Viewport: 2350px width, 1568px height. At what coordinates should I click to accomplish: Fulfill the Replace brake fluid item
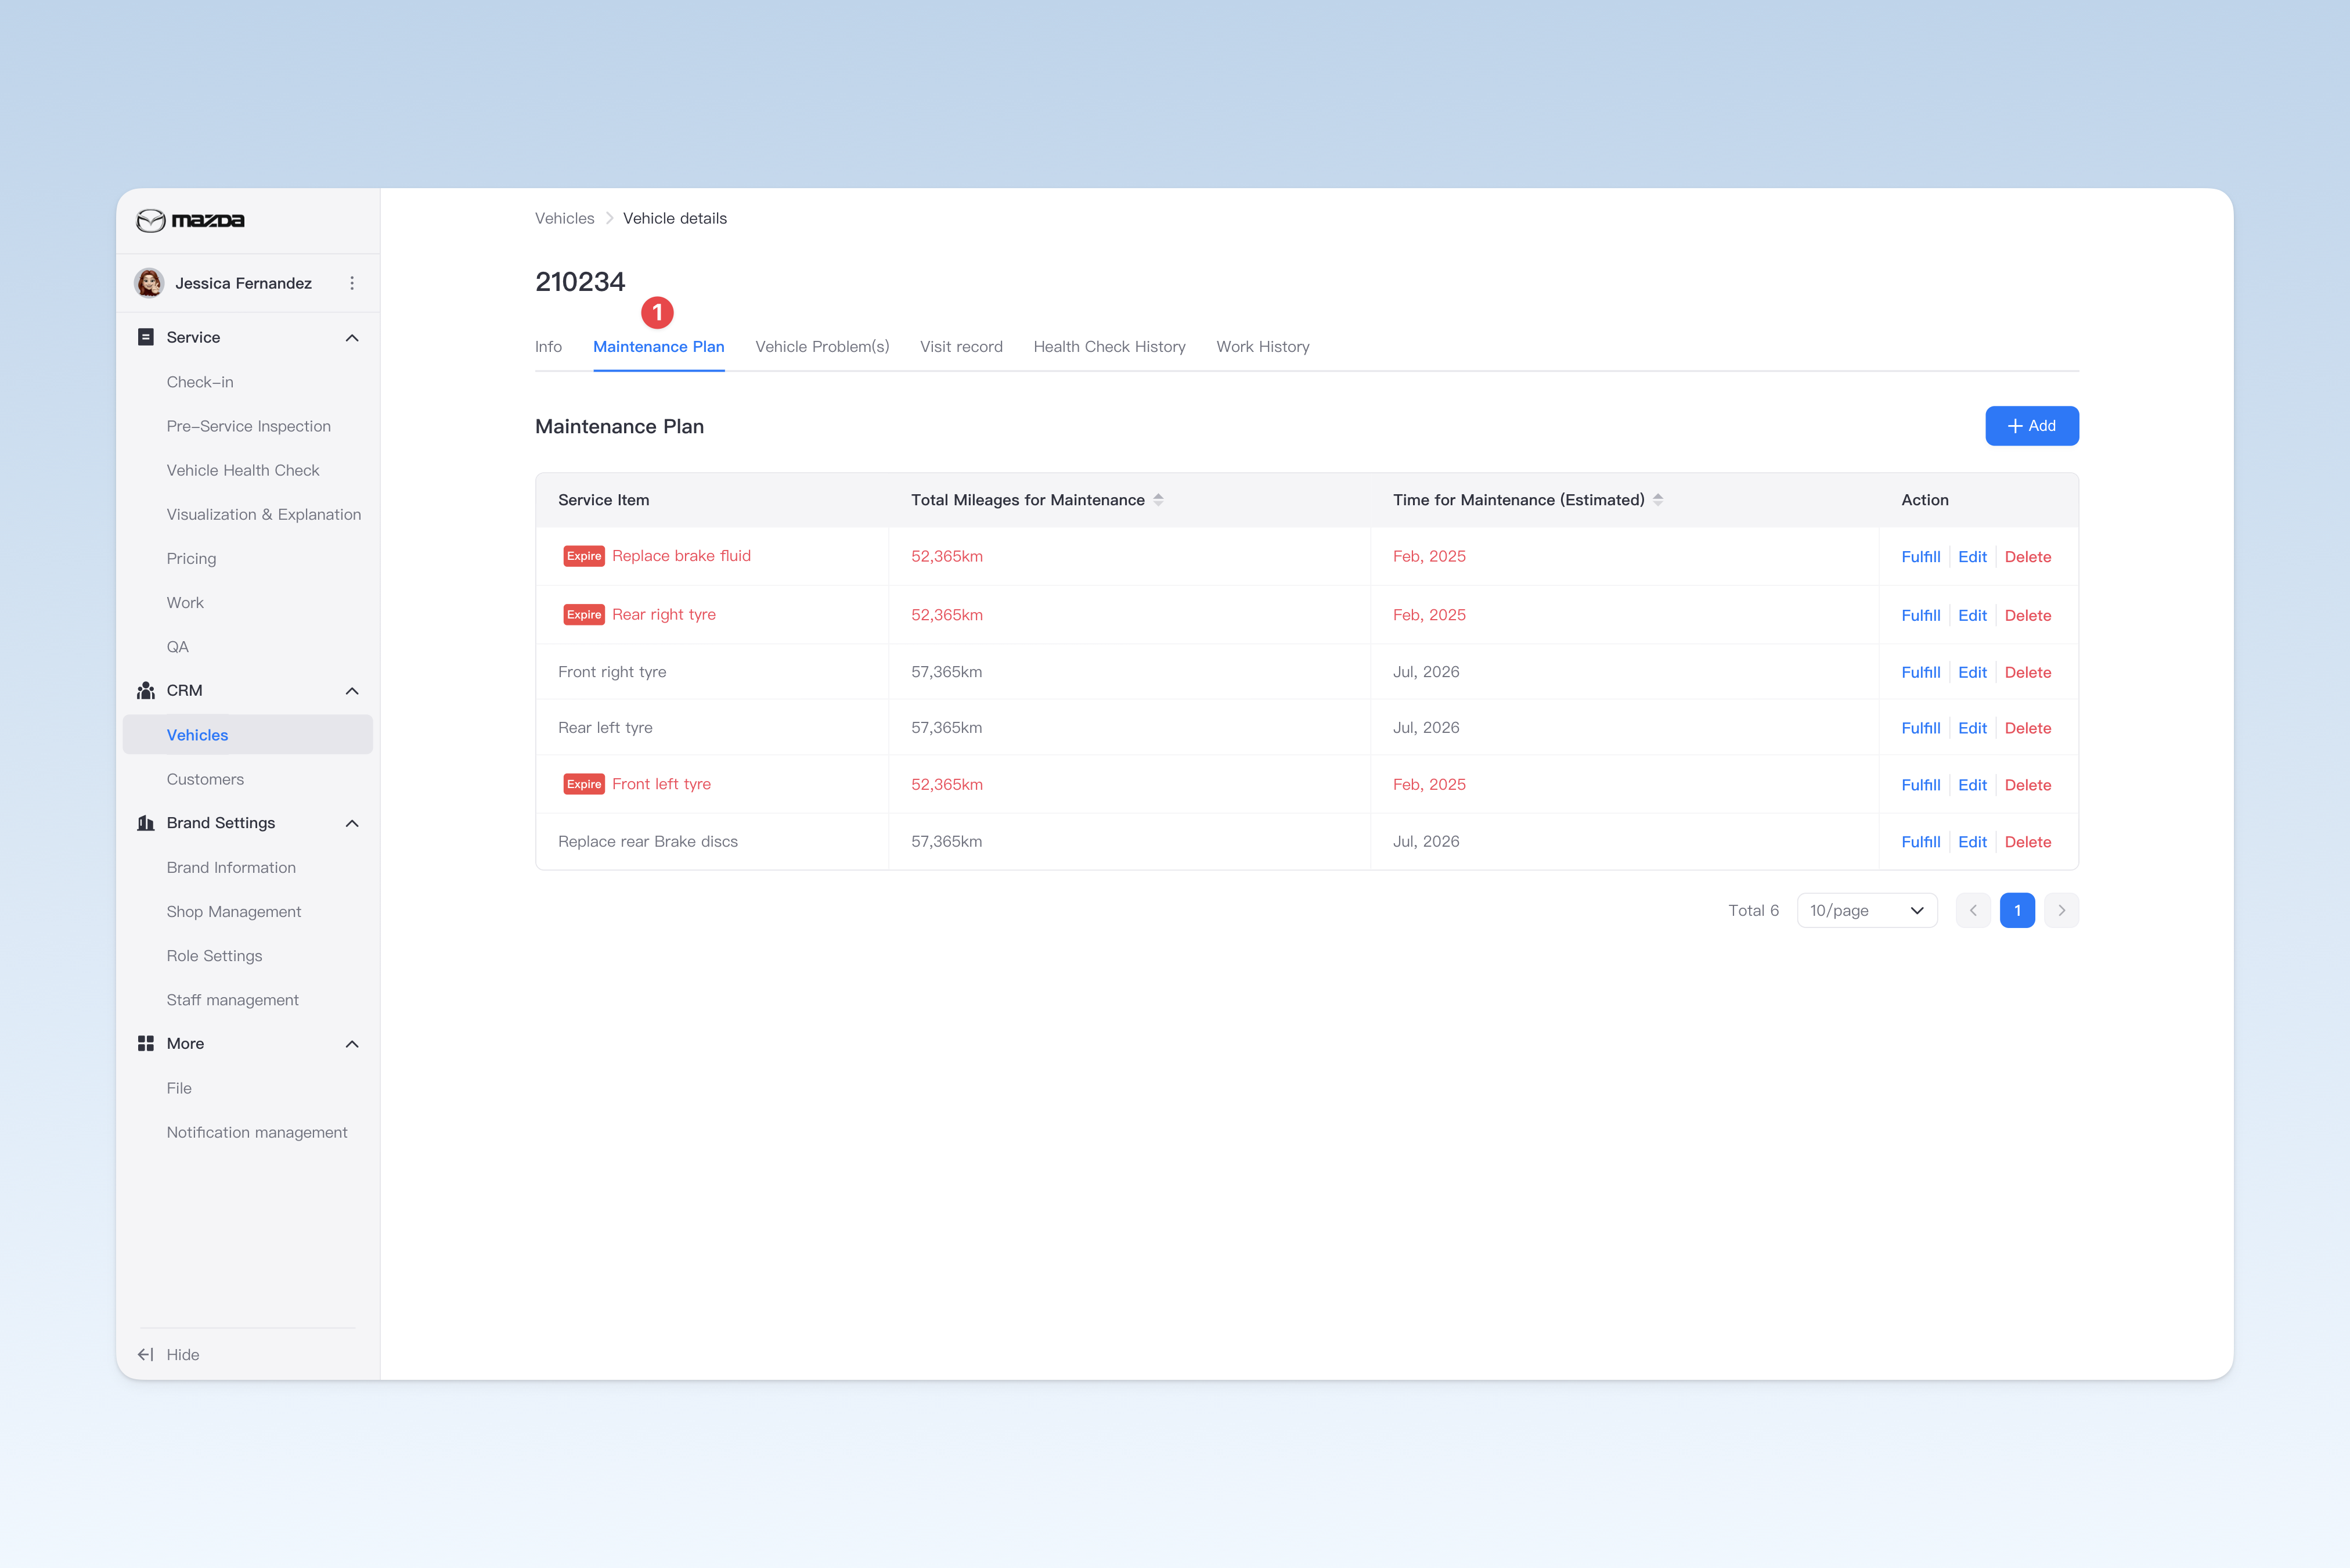(x=1920, y=557)
